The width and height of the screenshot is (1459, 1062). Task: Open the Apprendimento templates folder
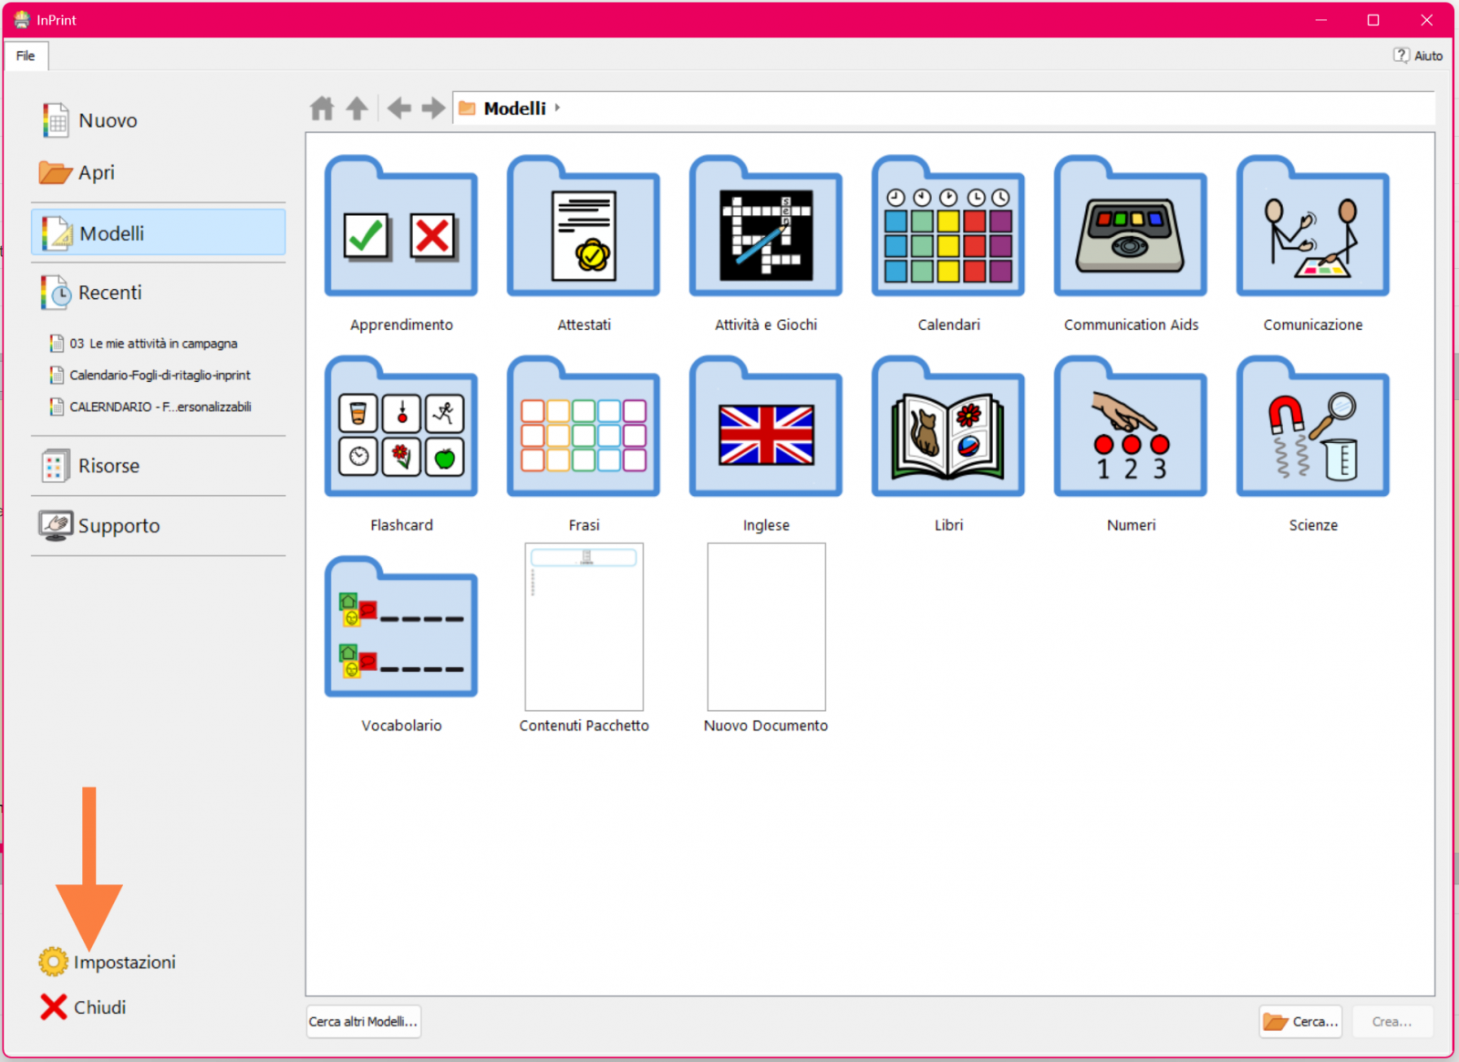click(401, 226)
